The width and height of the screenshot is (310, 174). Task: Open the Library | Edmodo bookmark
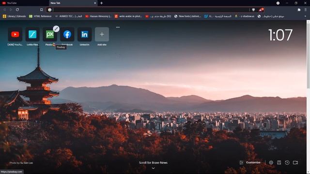point(15,16)
